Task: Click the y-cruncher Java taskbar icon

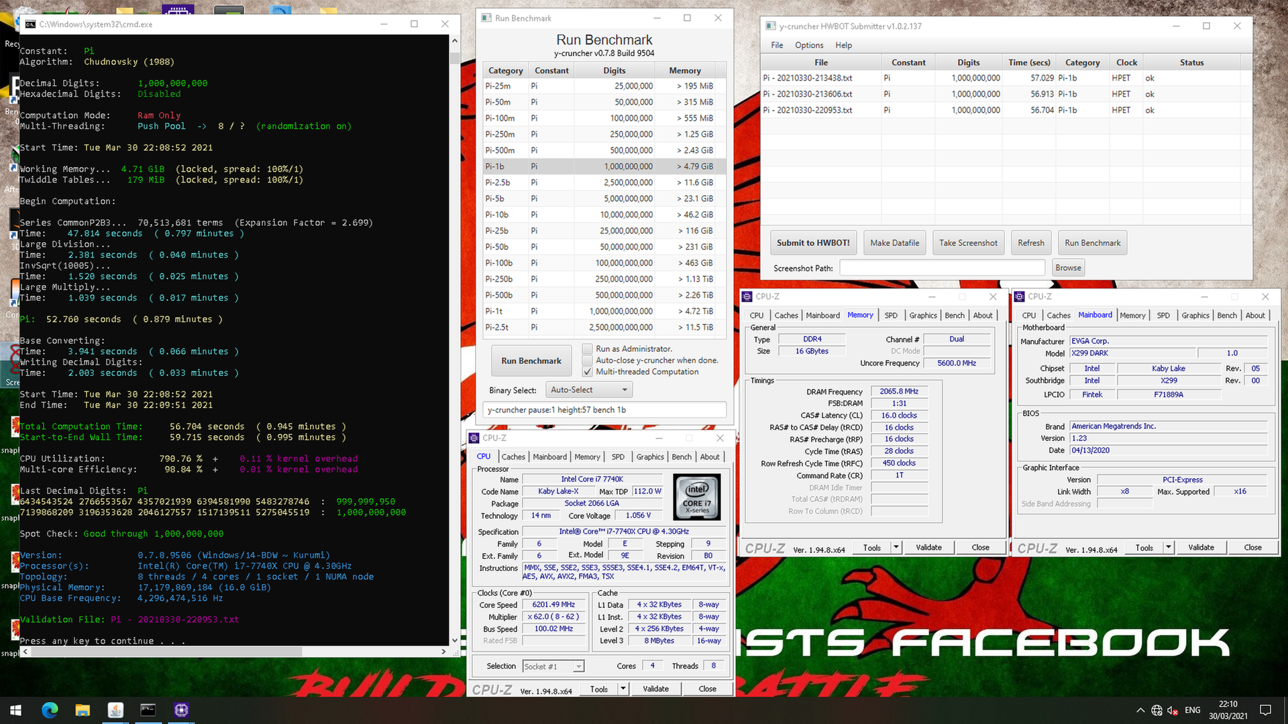Action: click(115, 710)
